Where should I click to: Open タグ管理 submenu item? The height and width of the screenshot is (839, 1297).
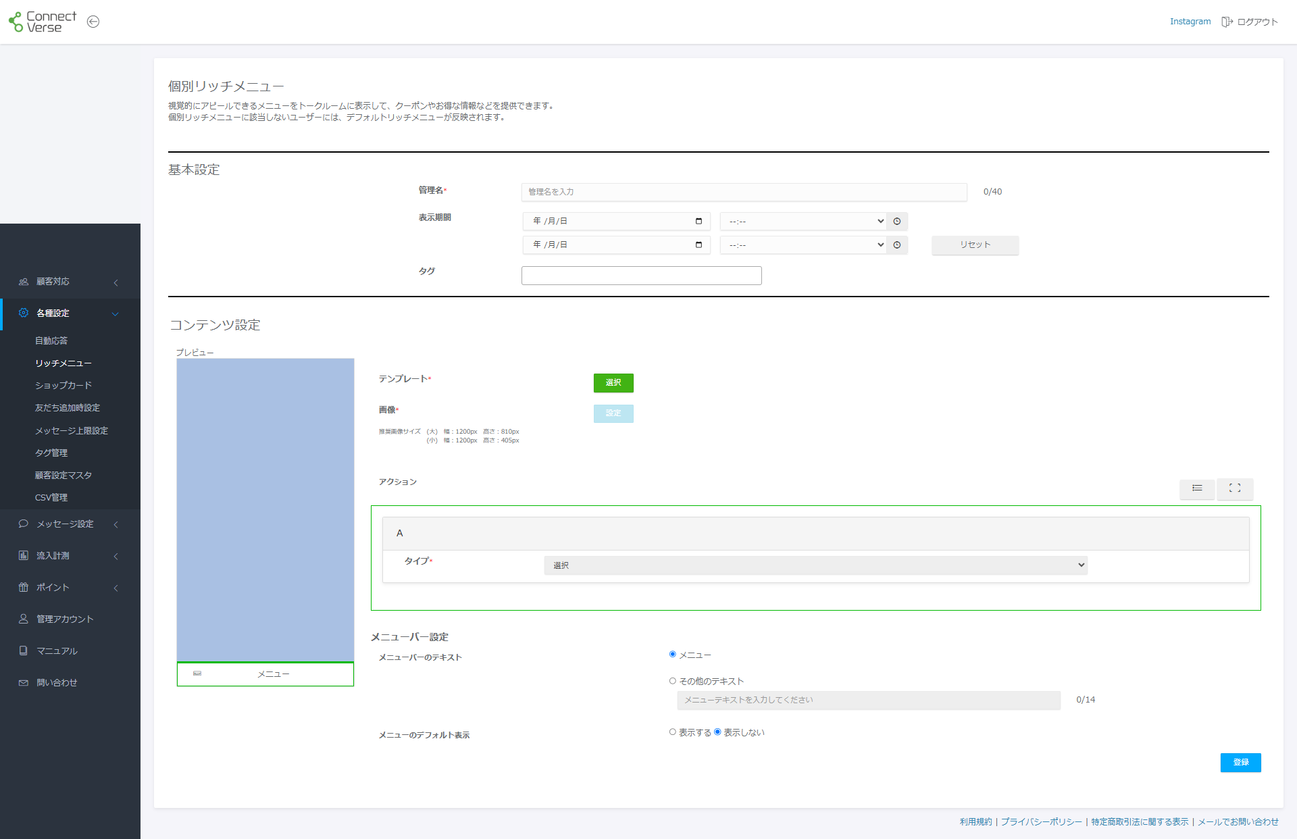(x=51, y=453)
